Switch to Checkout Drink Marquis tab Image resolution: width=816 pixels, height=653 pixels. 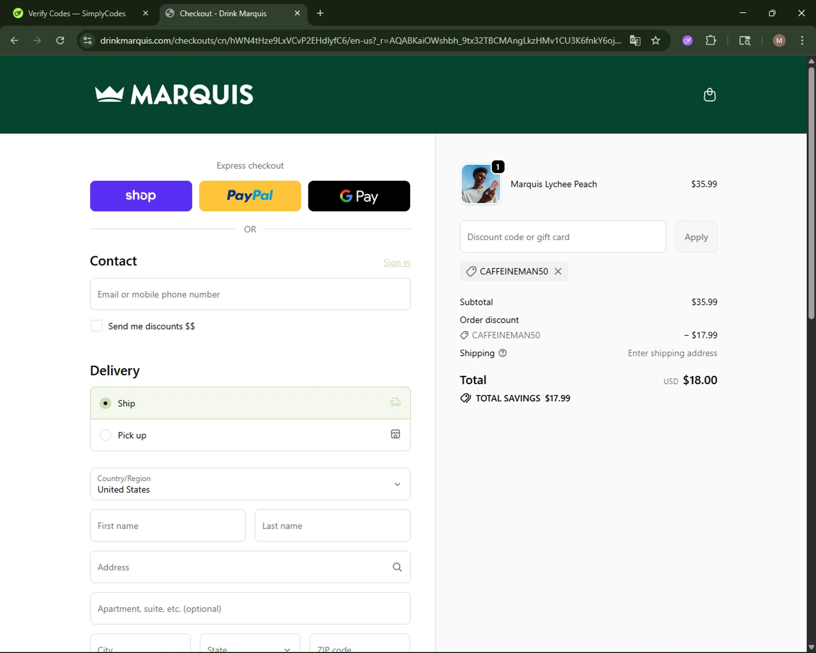(234, 13)
